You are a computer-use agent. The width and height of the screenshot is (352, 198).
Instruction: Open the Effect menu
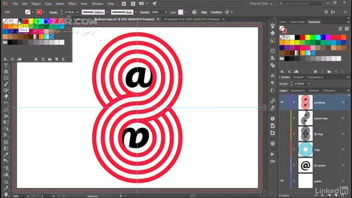[72, 4]
